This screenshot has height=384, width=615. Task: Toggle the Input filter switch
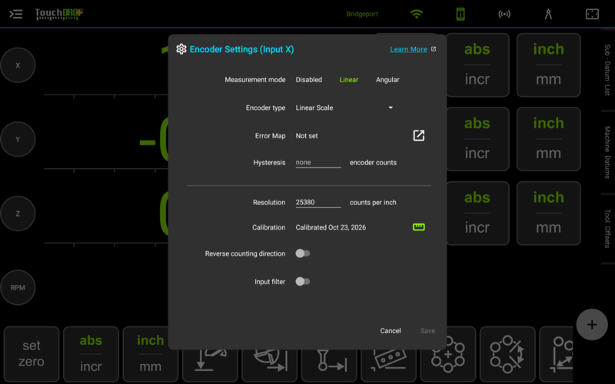click(303, 281)
